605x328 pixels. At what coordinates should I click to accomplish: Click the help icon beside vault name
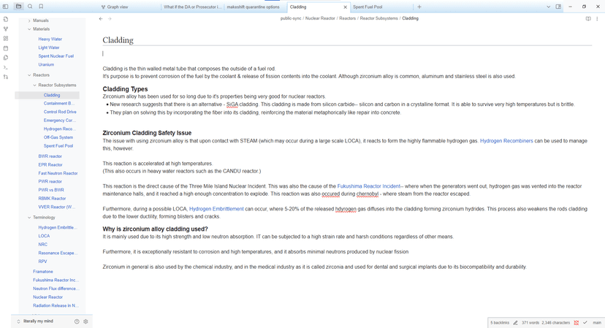click(x=77, y=321)
